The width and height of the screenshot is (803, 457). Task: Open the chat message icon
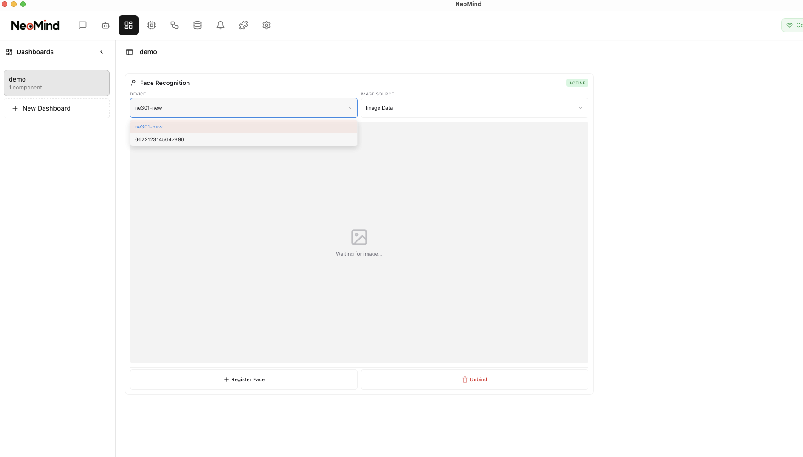tap(83, 25)
